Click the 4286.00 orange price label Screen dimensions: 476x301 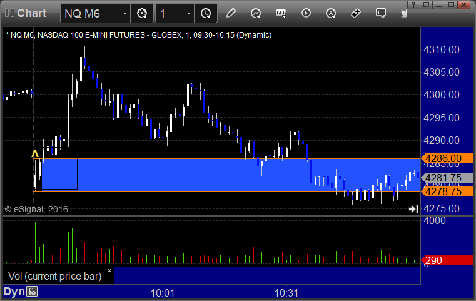447,158
